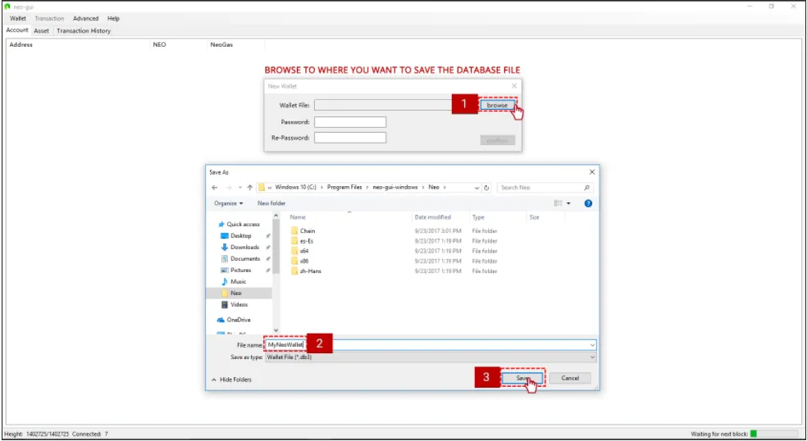Viewport: 807px width, 441px height.
Task: Select the zh-Hans folder
Action: pos(310,271)
